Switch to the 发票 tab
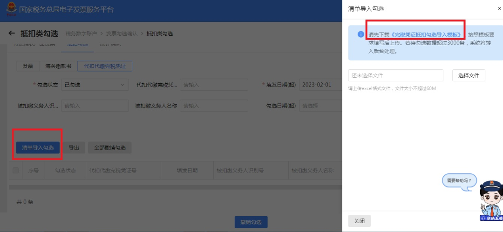The height and width of the screenshot is (232, 503). coord(27,66)
